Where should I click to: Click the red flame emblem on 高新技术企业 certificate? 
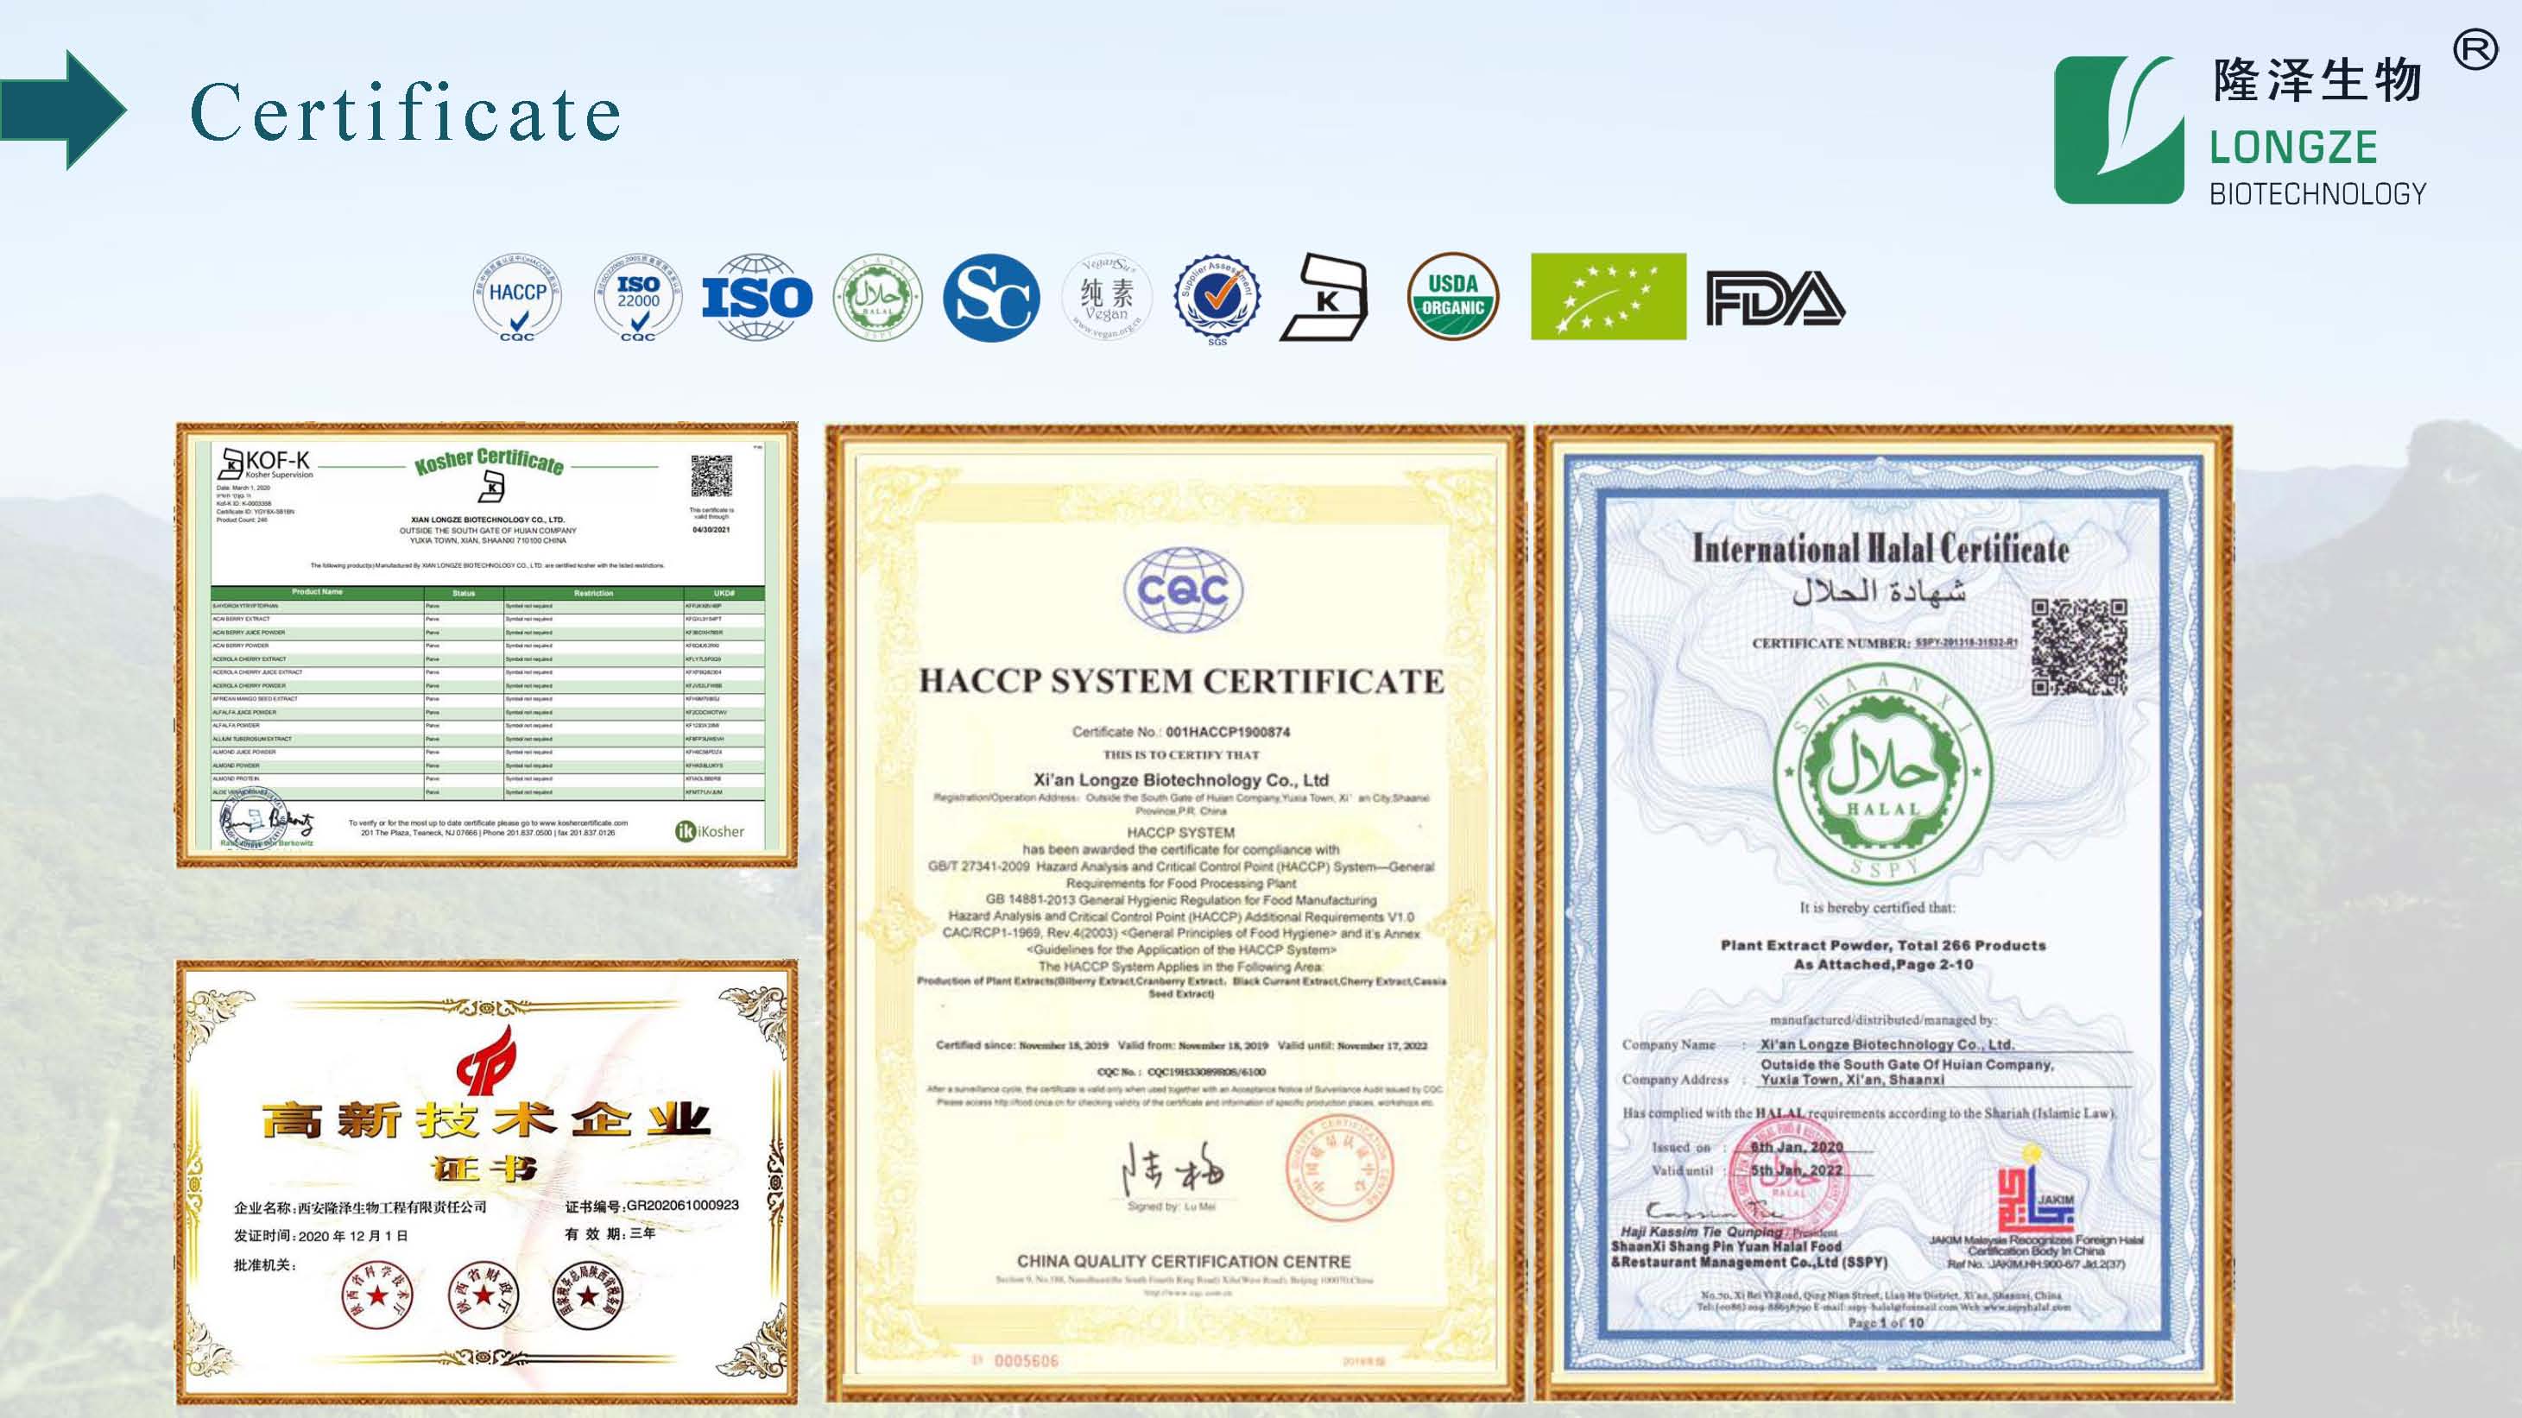(485, 1060)
